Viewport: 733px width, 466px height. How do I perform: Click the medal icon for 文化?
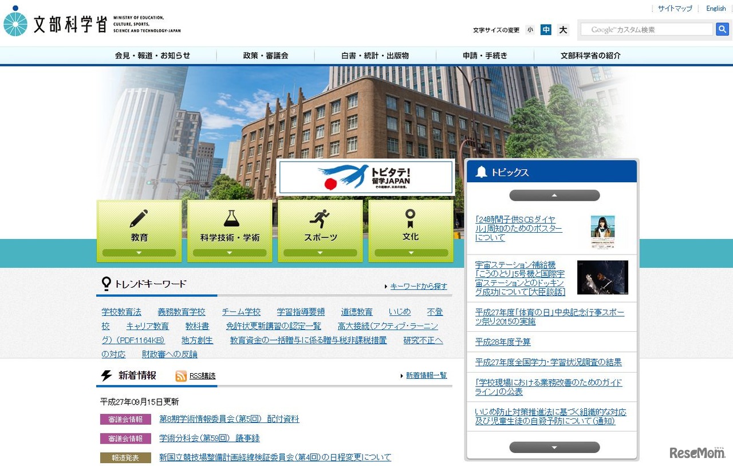pos(410,219)
